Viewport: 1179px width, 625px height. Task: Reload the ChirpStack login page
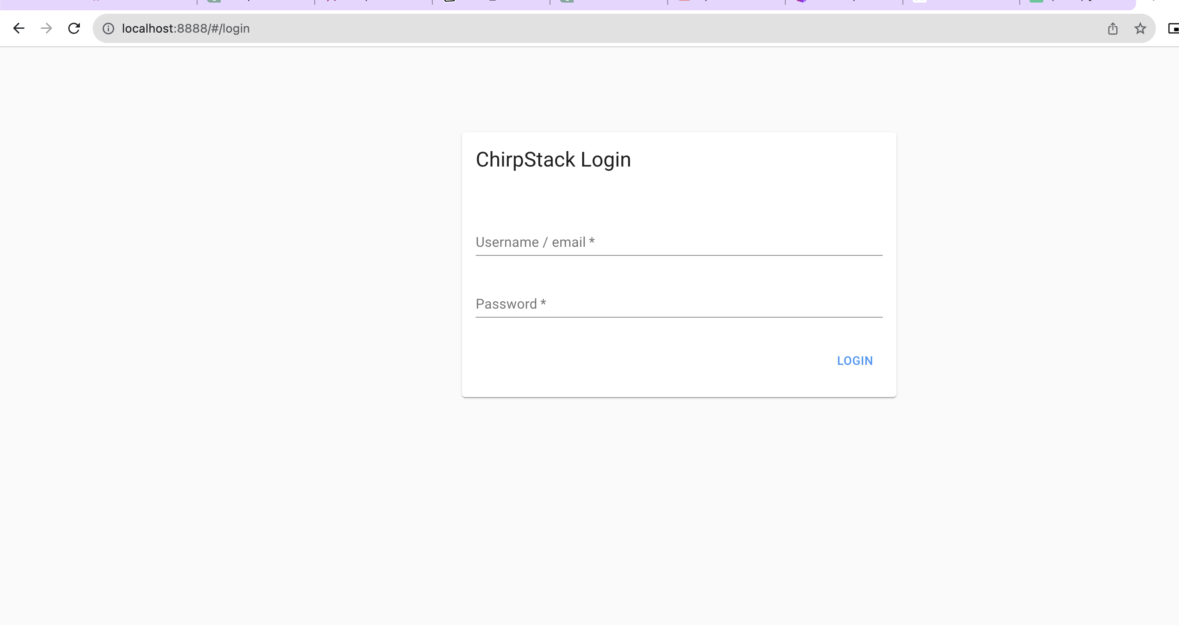click(x=74, y=28)
